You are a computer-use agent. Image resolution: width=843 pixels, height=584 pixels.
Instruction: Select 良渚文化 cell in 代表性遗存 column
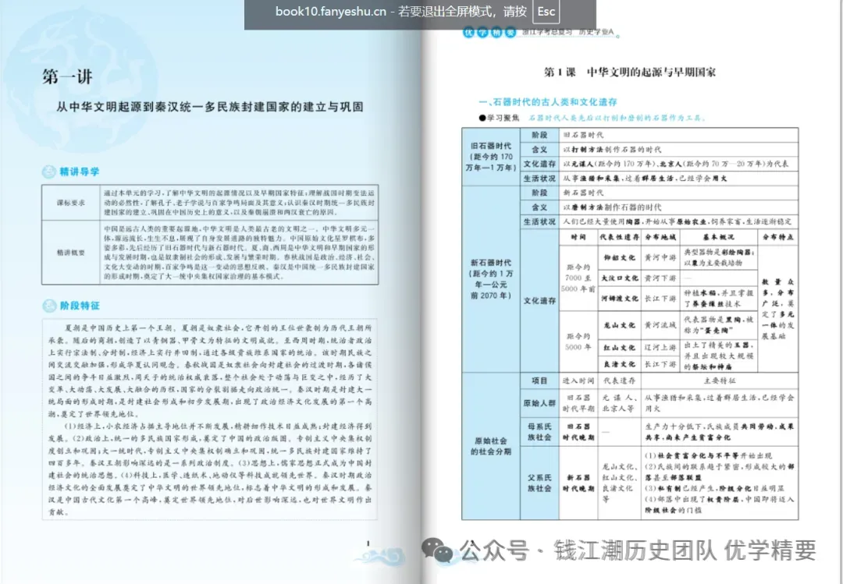(x=620, y=363)
